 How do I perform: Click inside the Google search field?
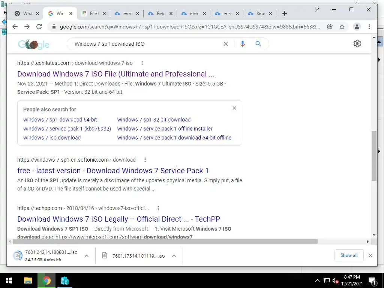[x=147, y=44]
